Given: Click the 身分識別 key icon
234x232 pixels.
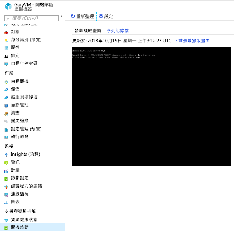Looking at the screenshot, I should tap(6, 41).
